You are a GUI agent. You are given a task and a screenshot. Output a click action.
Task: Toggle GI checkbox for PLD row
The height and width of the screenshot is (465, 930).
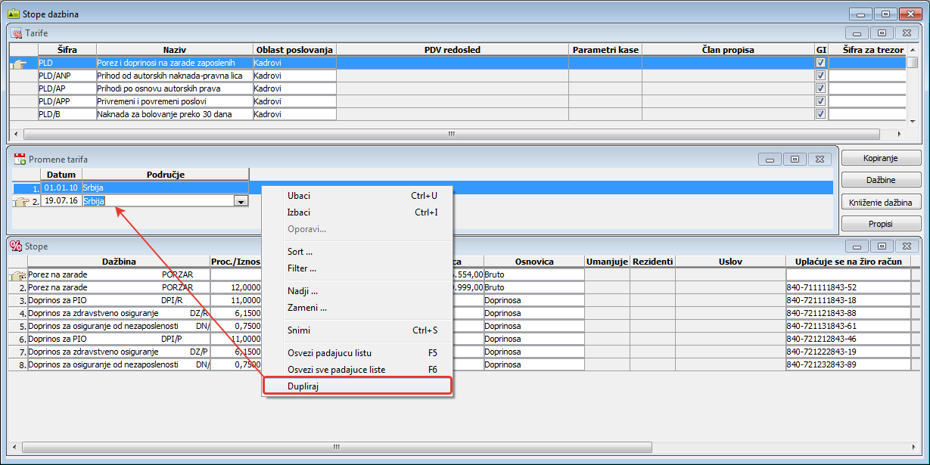click(820, 63)
